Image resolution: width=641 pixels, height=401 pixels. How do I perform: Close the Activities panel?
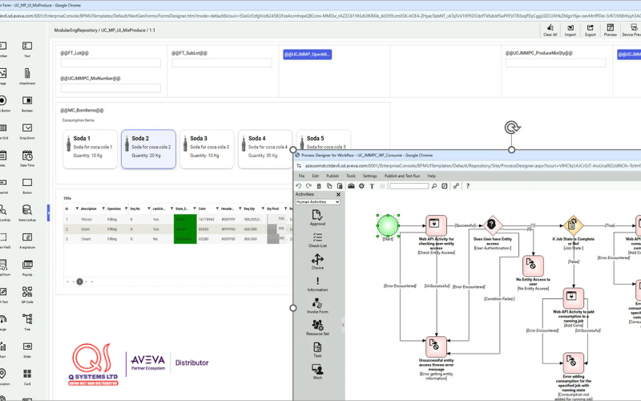coord(338,194)
